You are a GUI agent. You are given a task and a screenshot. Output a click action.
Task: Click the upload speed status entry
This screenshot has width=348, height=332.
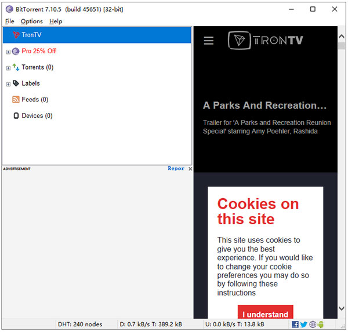pyautogui.click(x=235, y=324)
